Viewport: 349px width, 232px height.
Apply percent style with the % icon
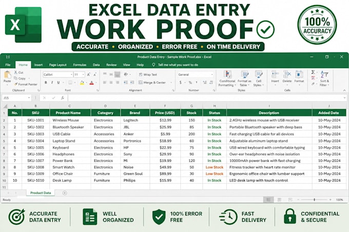(x=190, y=82)
